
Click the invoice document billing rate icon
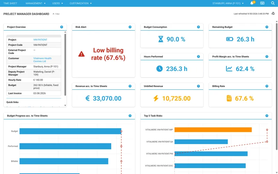point(229,98)
